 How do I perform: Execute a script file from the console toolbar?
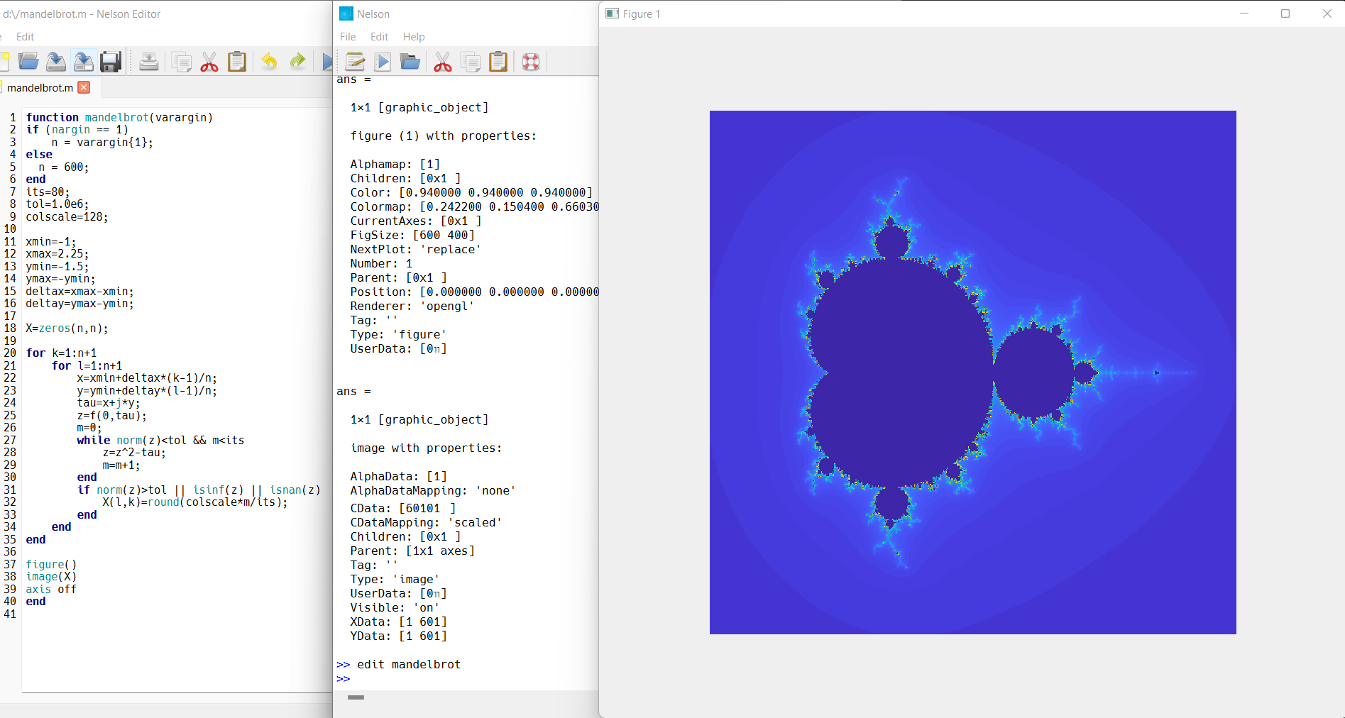pyautogui.click(x=383, y=62)
